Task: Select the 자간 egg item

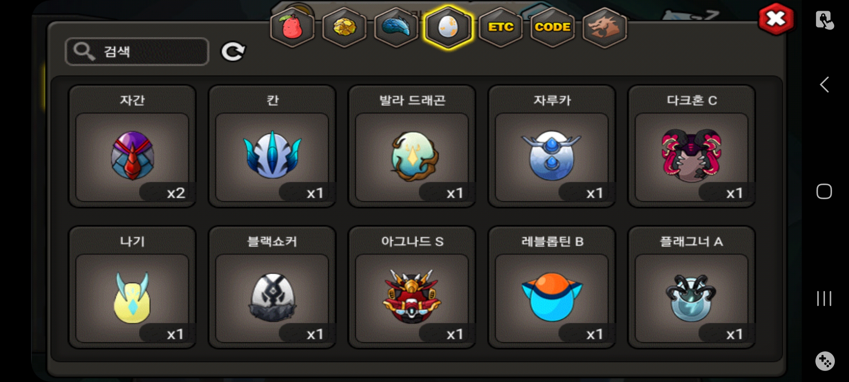Action: (132, 146)
